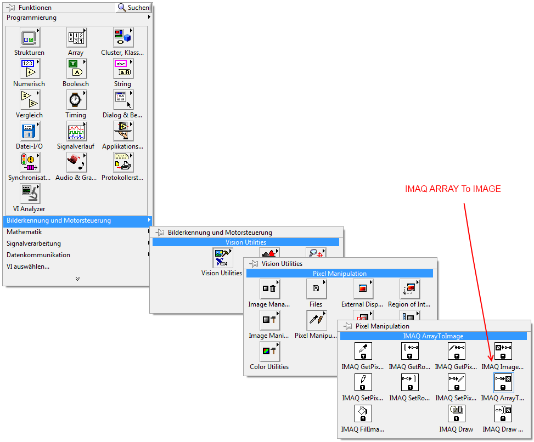Select the Vision Utilities icon
The width and height of the screenshot is (534, 442).
point(222,258)
